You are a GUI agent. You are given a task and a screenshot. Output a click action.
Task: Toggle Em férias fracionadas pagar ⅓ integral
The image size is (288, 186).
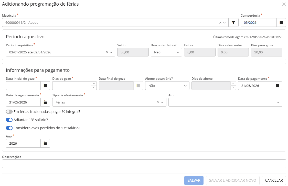point(9,112)
